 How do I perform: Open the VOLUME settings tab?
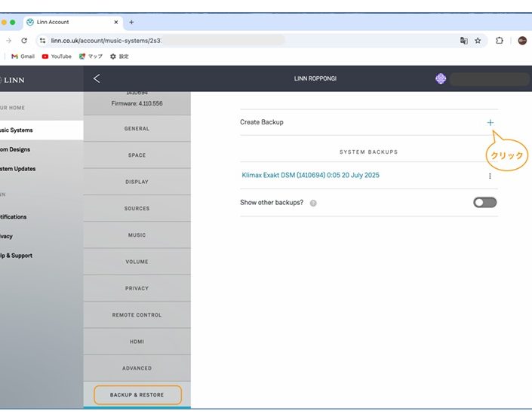click(137, 262)
